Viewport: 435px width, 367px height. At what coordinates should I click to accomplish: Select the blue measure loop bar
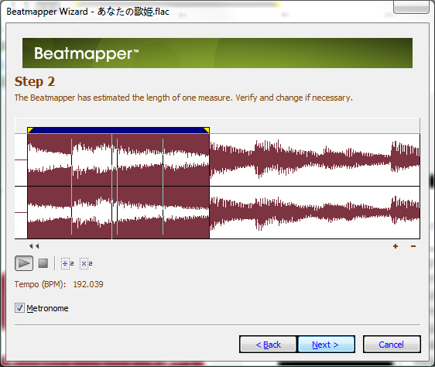pyautogui.click(x=118, y=130)
